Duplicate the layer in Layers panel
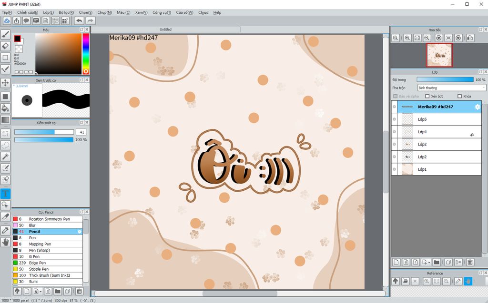 click(x=448, y=262)
